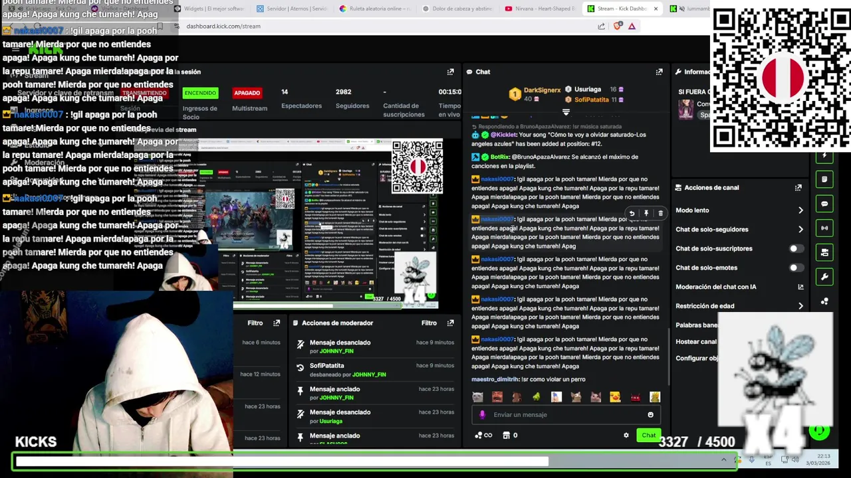Click BotRix username in chat

pyautogui.click(x=500, y=157)
